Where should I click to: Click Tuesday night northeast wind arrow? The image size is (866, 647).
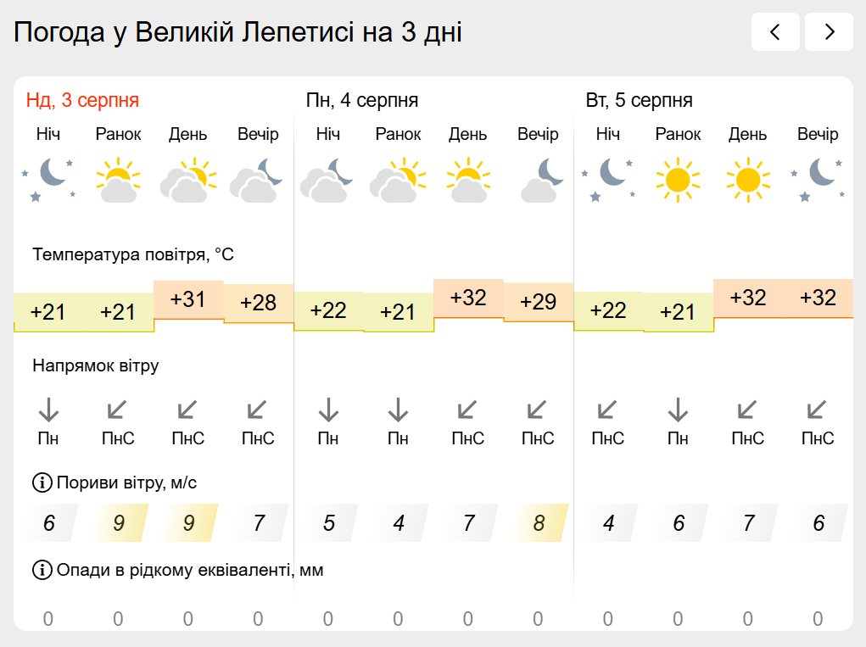[x=607, y=410]
